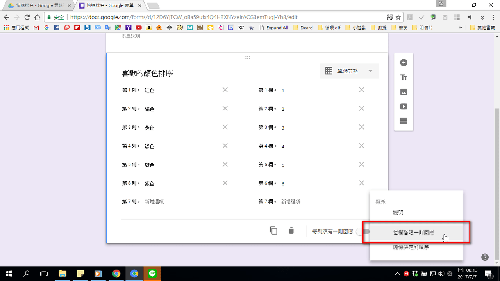Viewport: 500px width, 281px height.
Task: Open the 單選方格 question type dropdown
Action: (x=349, y=71)
